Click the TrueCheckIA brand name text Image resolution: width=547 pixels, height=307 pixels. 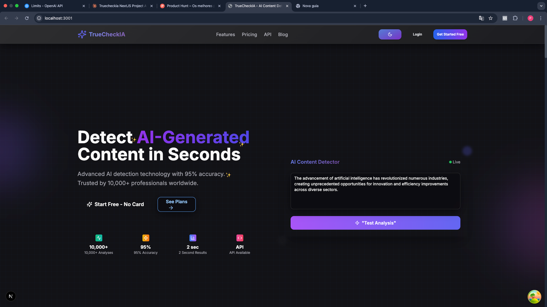pyautogui.click(x=107, y=34)
